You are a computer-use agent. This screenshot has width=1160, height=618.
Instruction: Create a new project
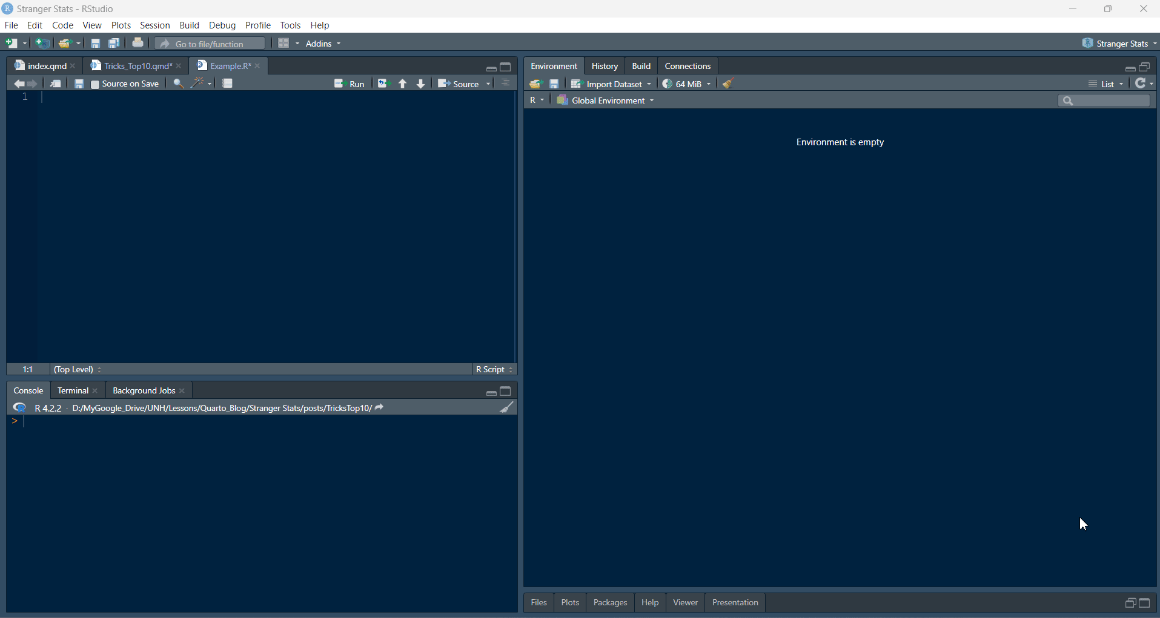point(42,44)
